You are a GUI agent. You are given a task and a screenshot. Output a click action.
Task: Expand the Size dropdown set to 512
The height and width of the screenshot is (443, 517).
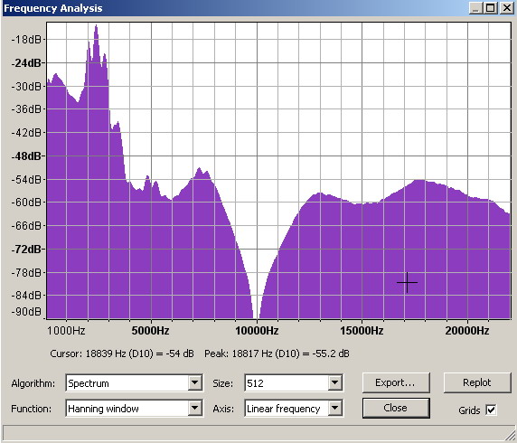pos(294,383)
